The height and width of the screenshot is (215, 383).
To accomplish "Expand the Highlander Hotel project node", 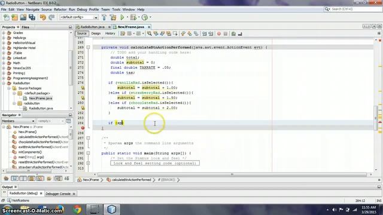I will click(x=4, y=48).
